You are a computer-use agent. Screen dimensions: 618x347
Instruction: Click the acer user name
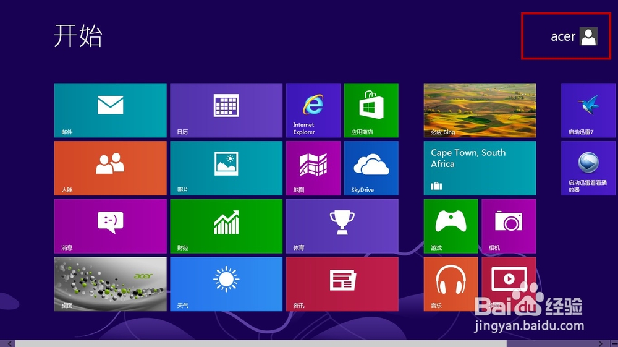pos(563,36)
